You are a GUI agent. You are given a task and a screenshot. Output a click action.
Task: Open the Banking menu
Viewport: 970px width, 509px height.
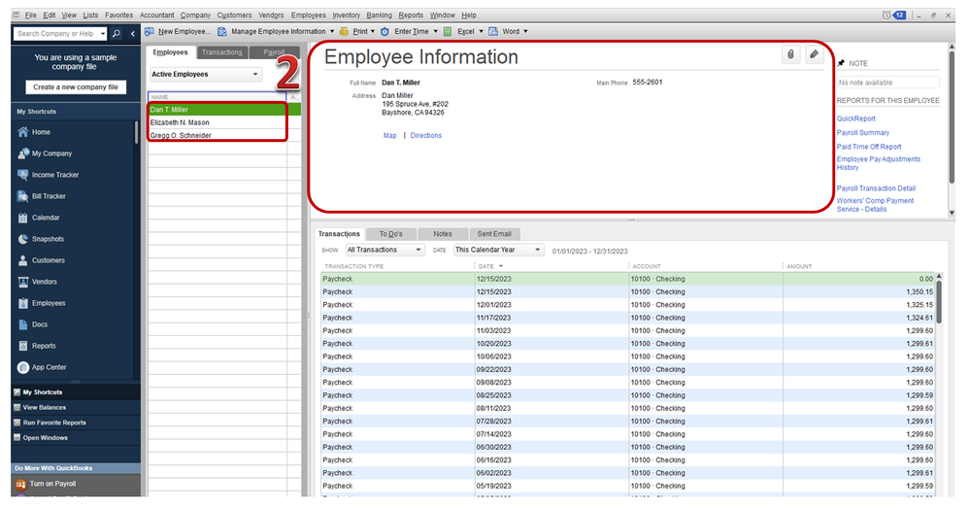pyautogui.click(x=379, y=15)
